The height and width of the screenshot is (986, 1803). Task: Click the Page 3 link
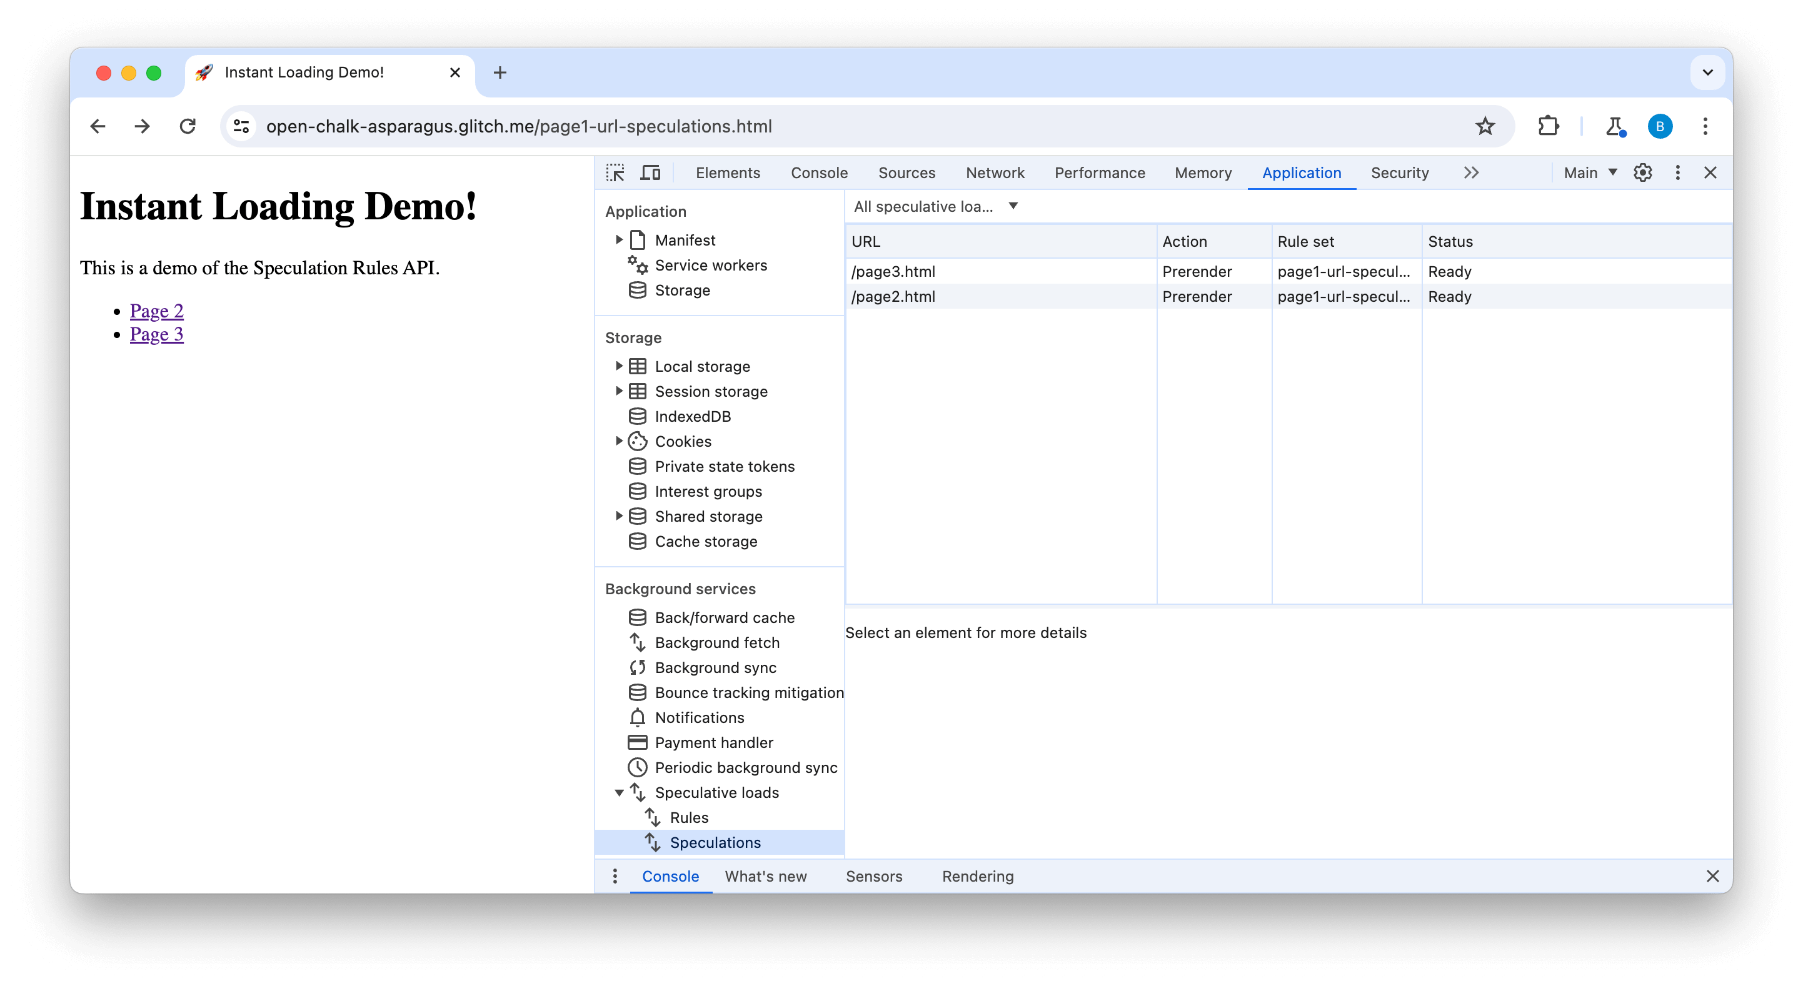pos(157,334)
